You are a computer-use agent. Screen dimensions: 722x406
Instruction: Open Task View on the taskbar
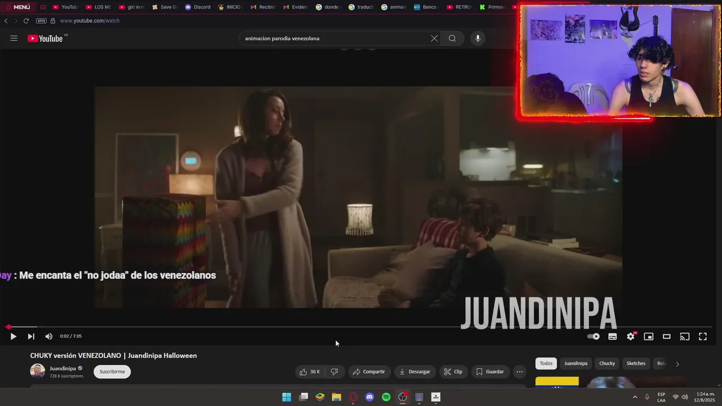point(303,397)
